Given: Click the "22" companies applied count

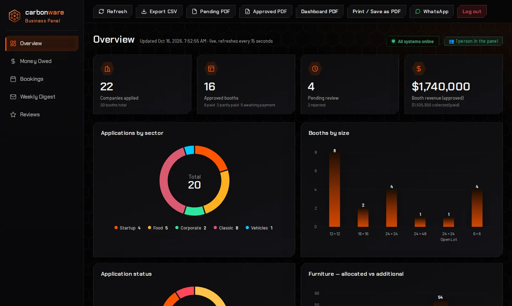Looking at the screenshot, I should [107, 86].
